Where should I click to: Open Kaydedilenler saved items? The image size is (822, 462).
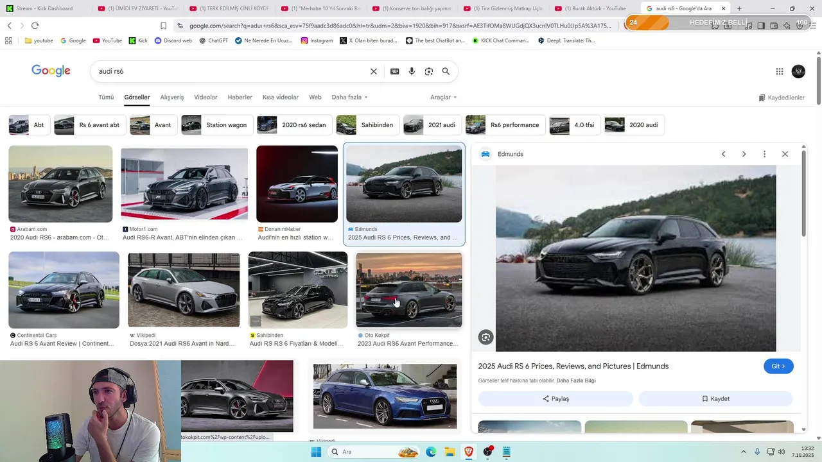(782, 98)
